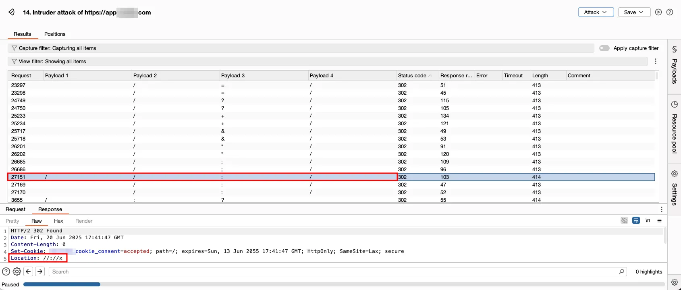Open the message editor hamburger menu
The width and height of the screenshot is (681, 290).
pos(660,220)
